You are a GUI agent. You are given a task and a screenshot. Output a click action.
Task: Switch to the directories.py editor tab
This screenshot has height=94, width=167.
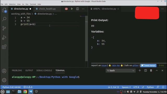[21, 9]
